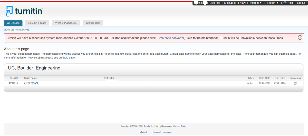The image size is (308, 136).
Task: Open User Info in top bar
Action: coord(215,3)
